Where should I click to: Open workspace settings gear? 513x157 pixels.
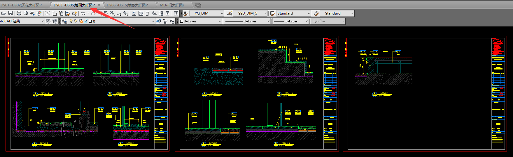point(48,21)
